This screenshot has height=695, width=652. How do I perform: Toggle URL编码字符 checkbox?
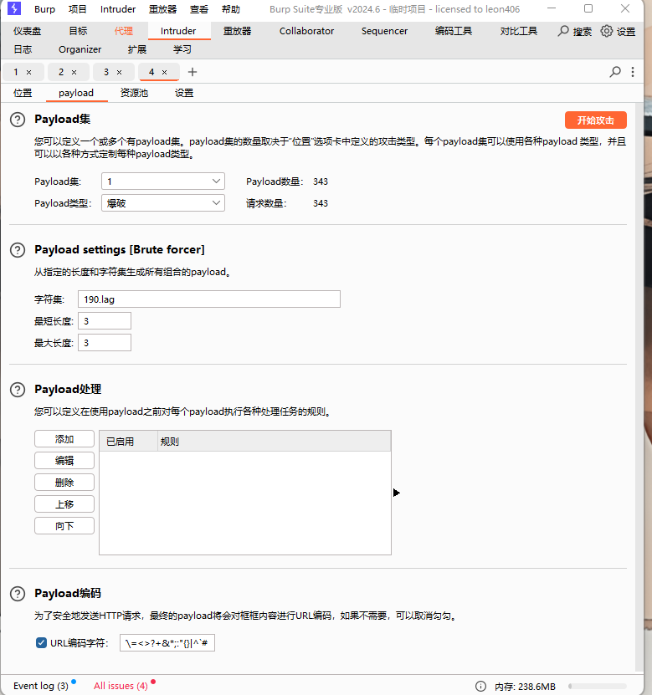(x=41, y=642)
